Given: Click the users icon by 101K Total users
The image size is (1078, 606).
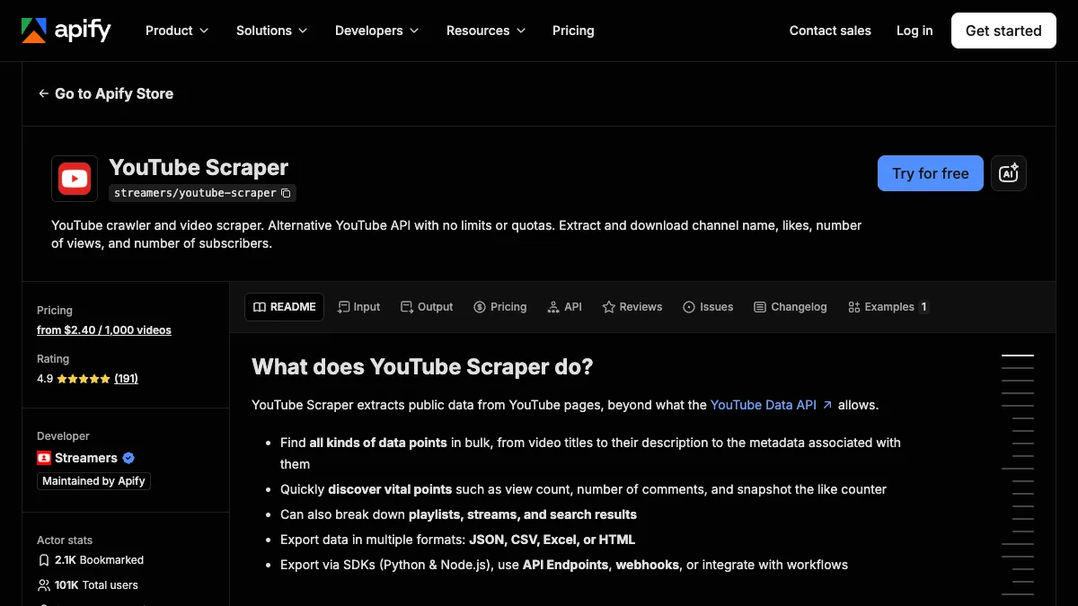Looking at the screenshot, I should [44, 585].
